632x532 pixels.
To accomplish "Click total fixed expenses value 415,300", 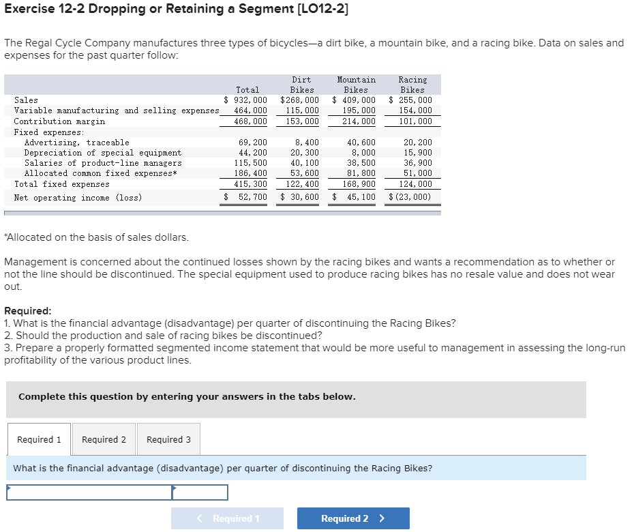I will click(x=250, y=184).
